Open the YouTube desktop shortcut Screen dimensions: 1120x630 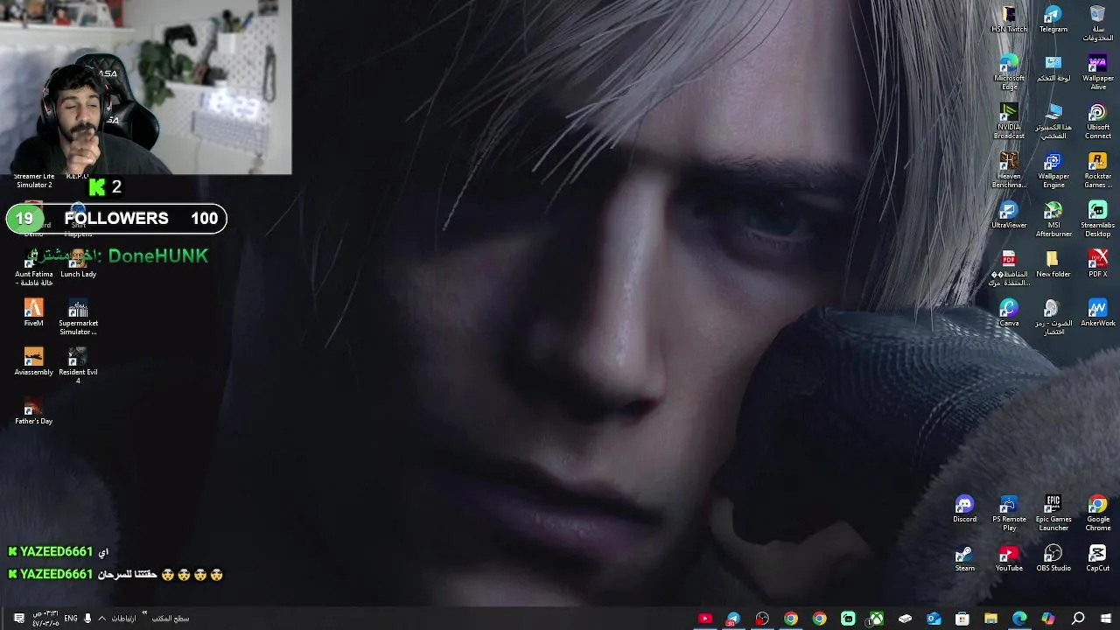pyautogui.click(x=1009, y=558)
